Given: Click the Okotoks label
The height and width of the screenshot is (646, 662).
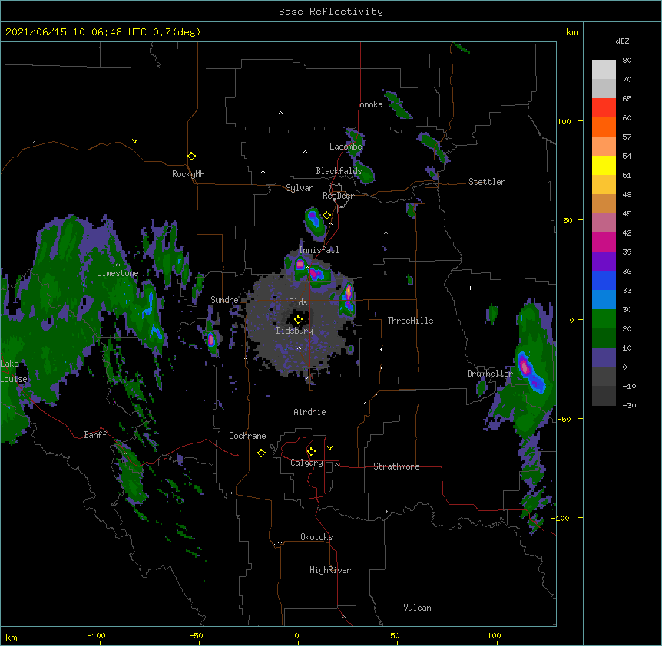Looking at the screenshot, I should (x=316, y=537).
